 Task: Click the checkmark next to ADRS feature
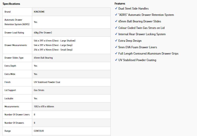coord(116,15)
